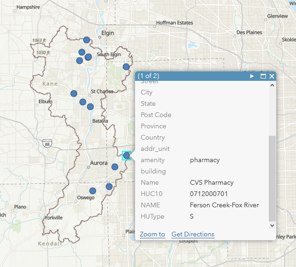296x267 pixels.
Task: Click the Kane county label
Action: click(50, 84)
